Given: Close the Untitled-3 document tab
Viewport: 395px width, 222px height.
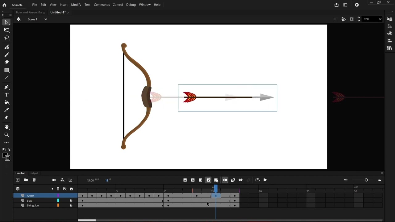Looking at the screenshot, I should (x=68, y=13).
